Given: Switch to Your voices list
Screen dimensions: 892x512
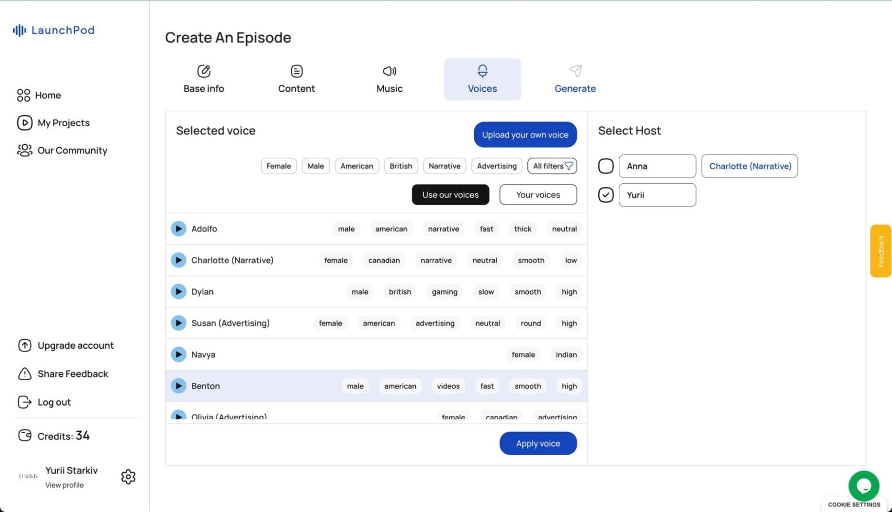Looking at the screenshot, I should click(x=538, y=195).
